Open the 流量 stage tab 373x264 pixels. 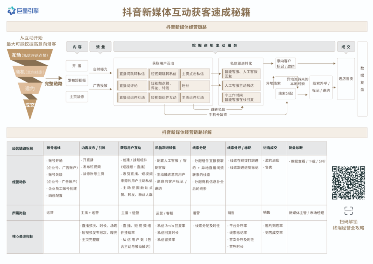coord(100,47)
